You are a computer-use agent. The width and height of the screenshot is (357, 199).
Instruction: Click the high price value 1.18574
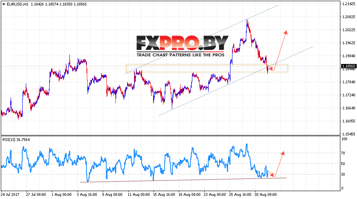[51, 4]
